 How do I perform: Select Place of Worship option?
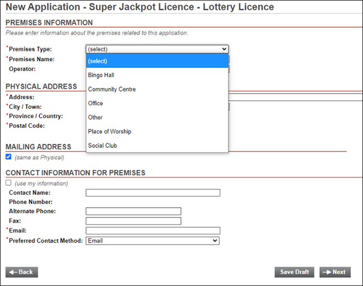click(157, 131)
